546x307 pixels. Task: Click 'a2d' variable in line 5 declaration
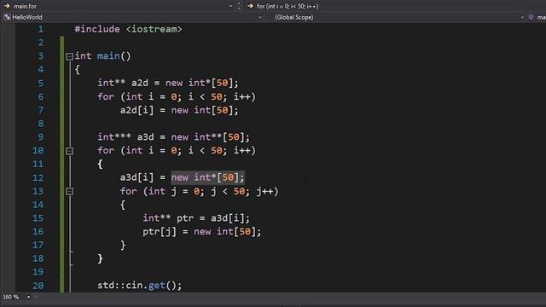(x=140, y=84)
